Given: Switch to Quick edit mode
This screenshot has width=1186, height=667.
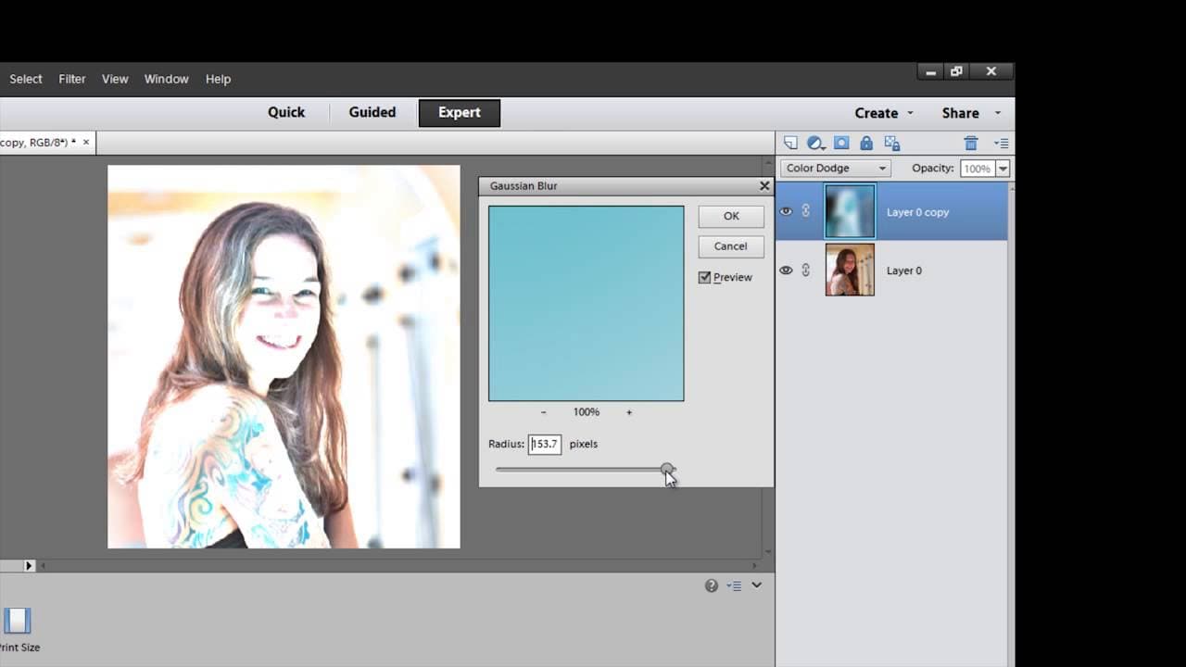Looking at the screenshot, I should [286, 112].
